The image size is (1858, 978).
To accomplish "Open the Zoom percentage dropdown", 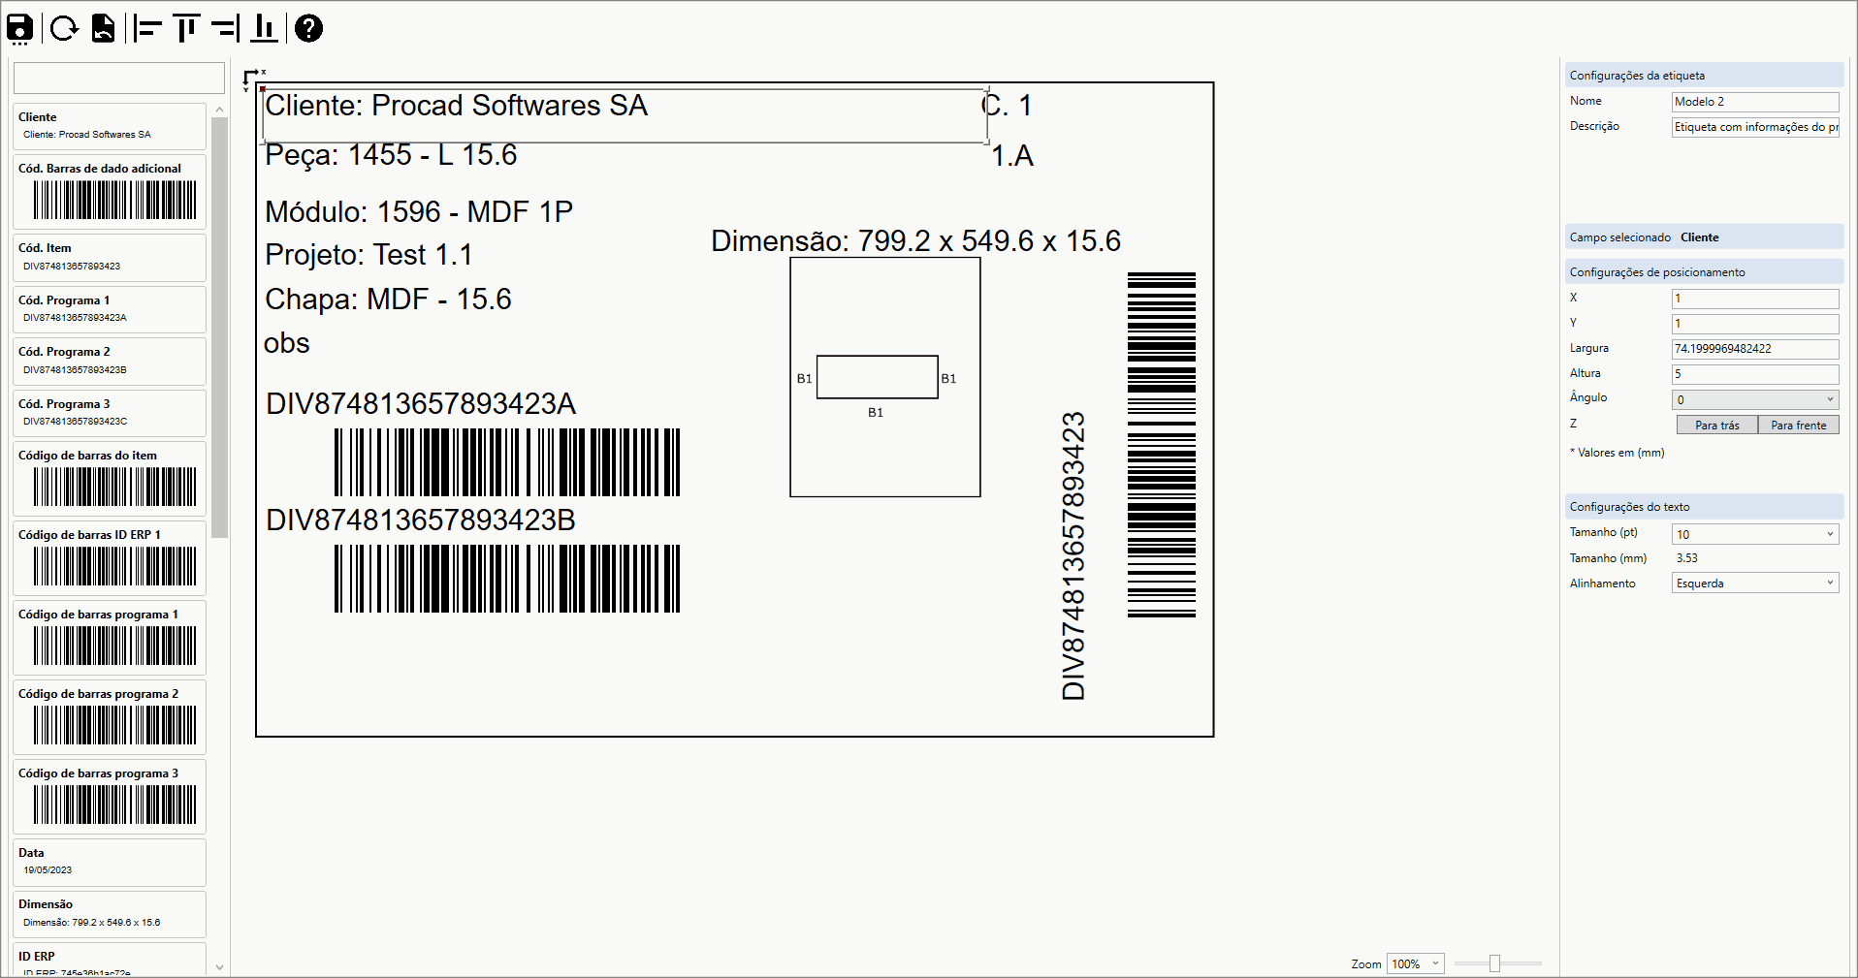I will tap(1415, 963).
